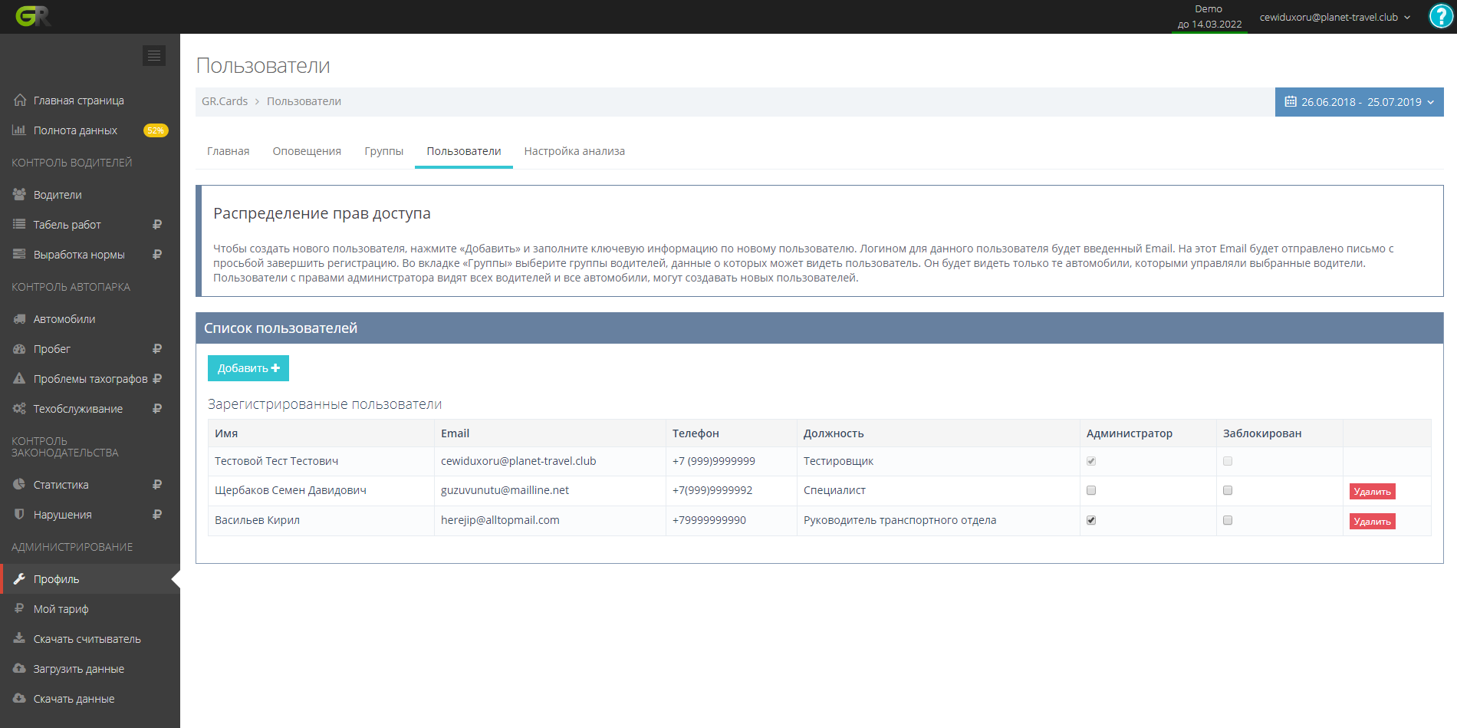Viewport: 1457px width, 728px height.
Task: Click the 52% data completeness badge
Action: coord(156,130)
